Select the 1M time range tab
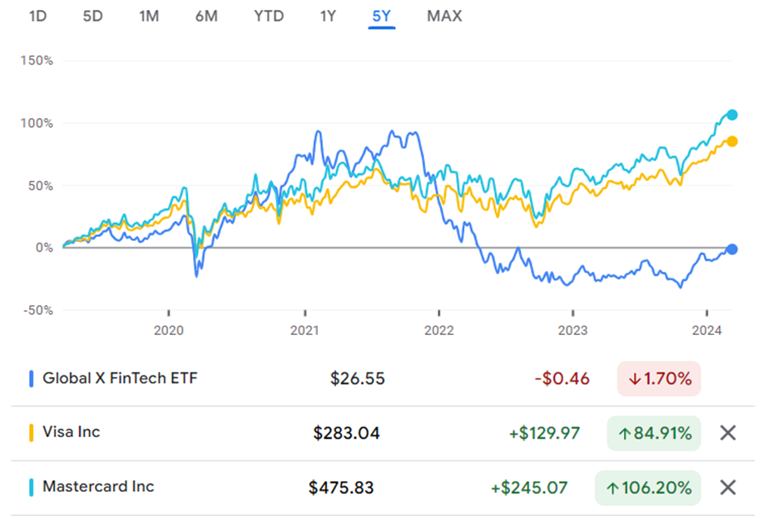The height and width of the screenshot is (531, 782). [x=148, y=16]
